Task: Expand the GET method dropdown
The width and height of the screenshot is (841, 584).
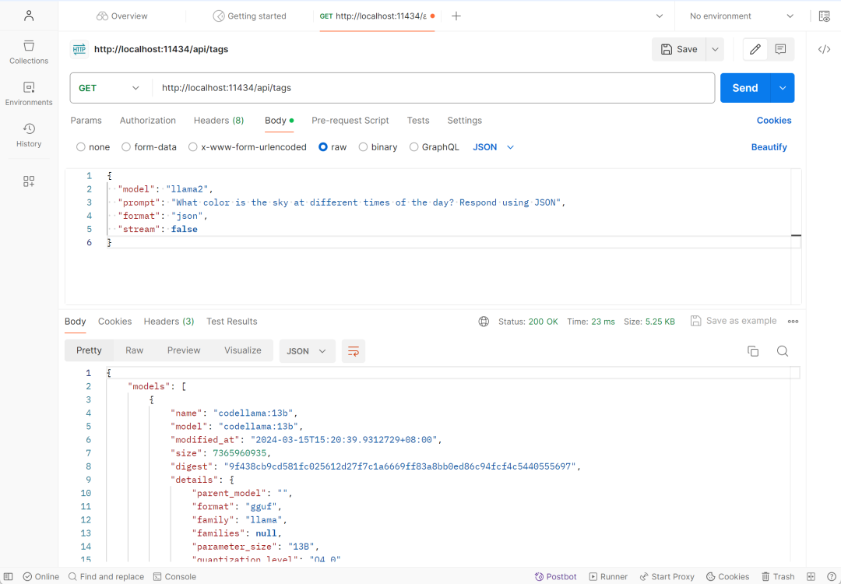Action: [110, 88]
